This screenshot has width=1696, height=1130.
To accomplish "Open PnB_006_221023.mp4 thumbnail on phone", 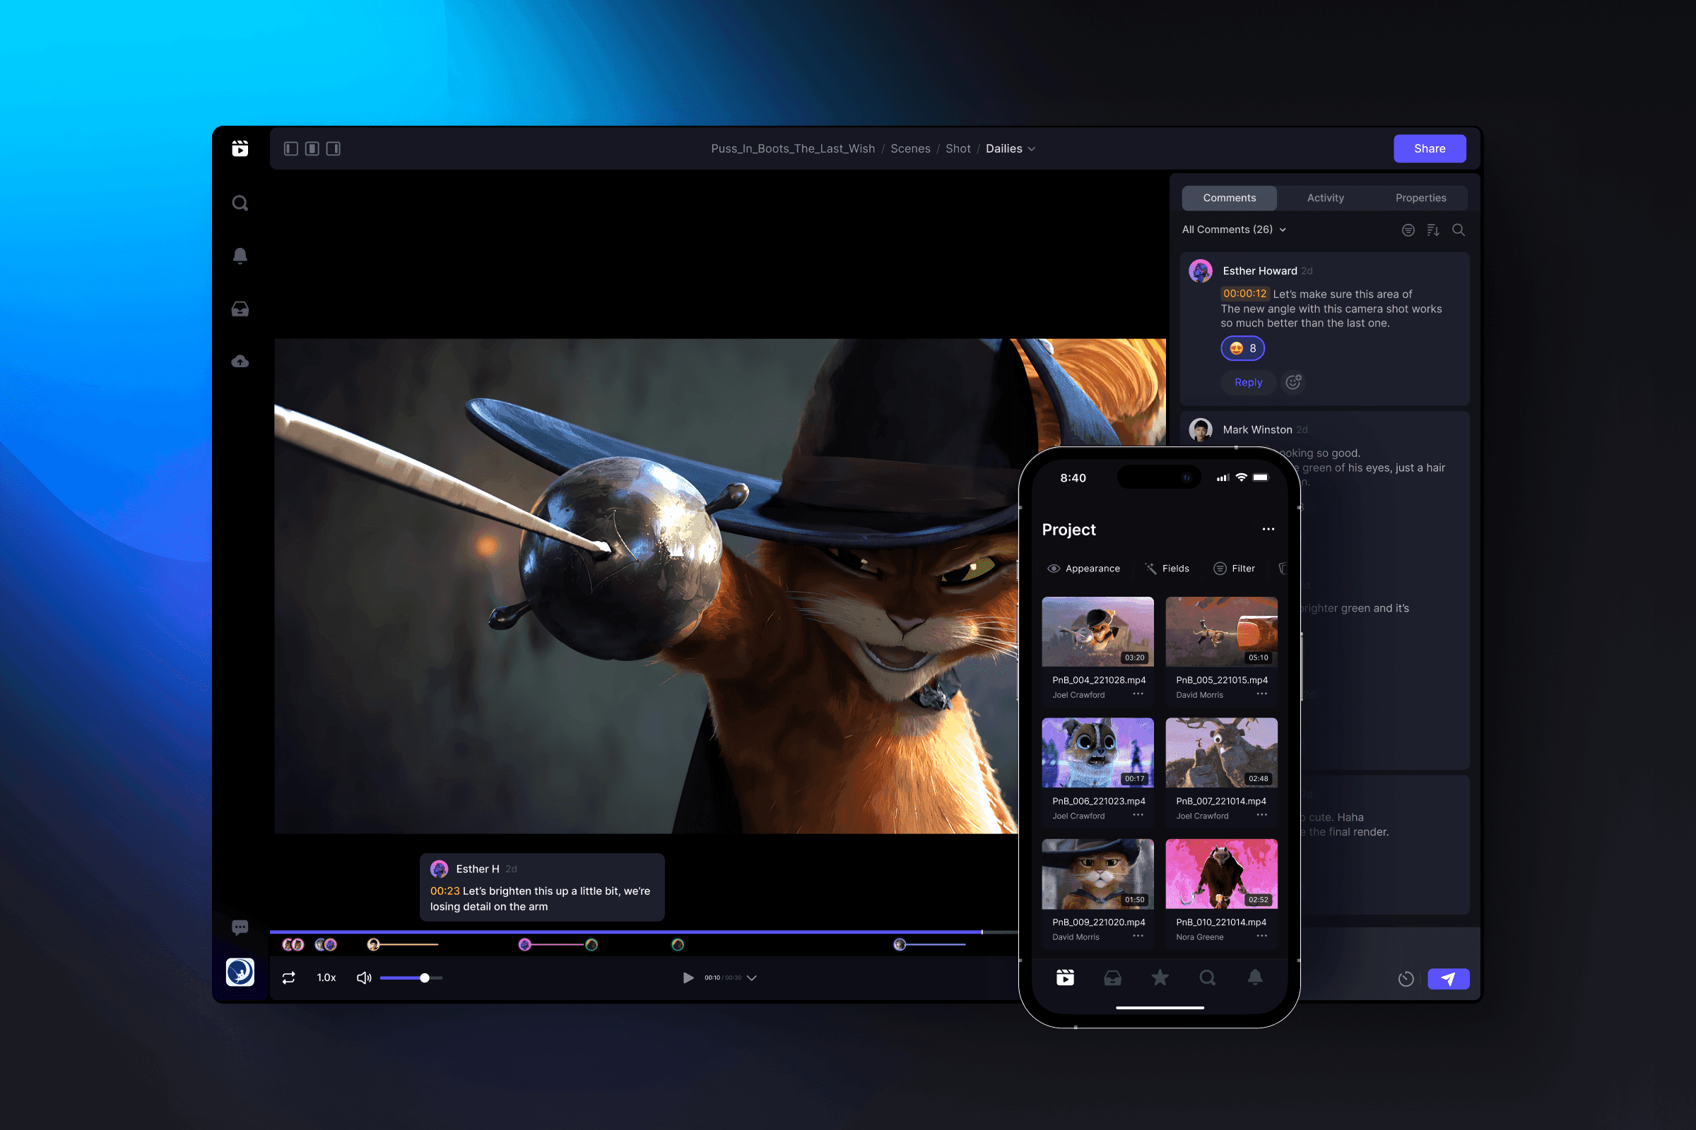I will [1097, 752].
